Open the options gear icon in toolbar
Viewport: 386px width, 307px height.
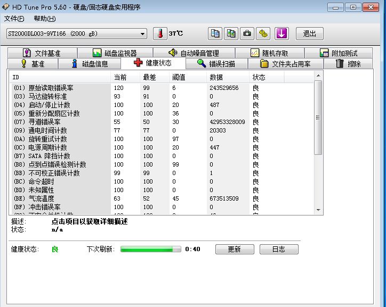[x=263, y=34]
